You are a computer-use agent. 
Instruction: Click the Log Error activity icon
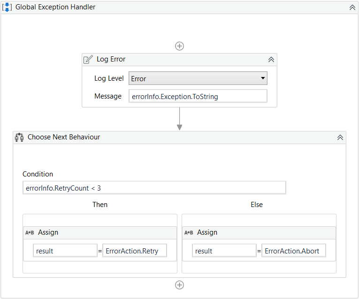[x=88, y=60]
